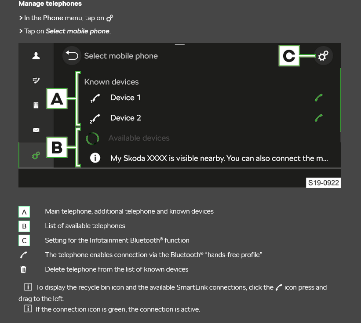The image size is (361, 323).
Task: Click the Known devices section heading
Action: point(111,82)
